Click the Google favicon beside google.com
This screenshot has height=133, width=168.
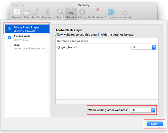[x=59, y=47]
